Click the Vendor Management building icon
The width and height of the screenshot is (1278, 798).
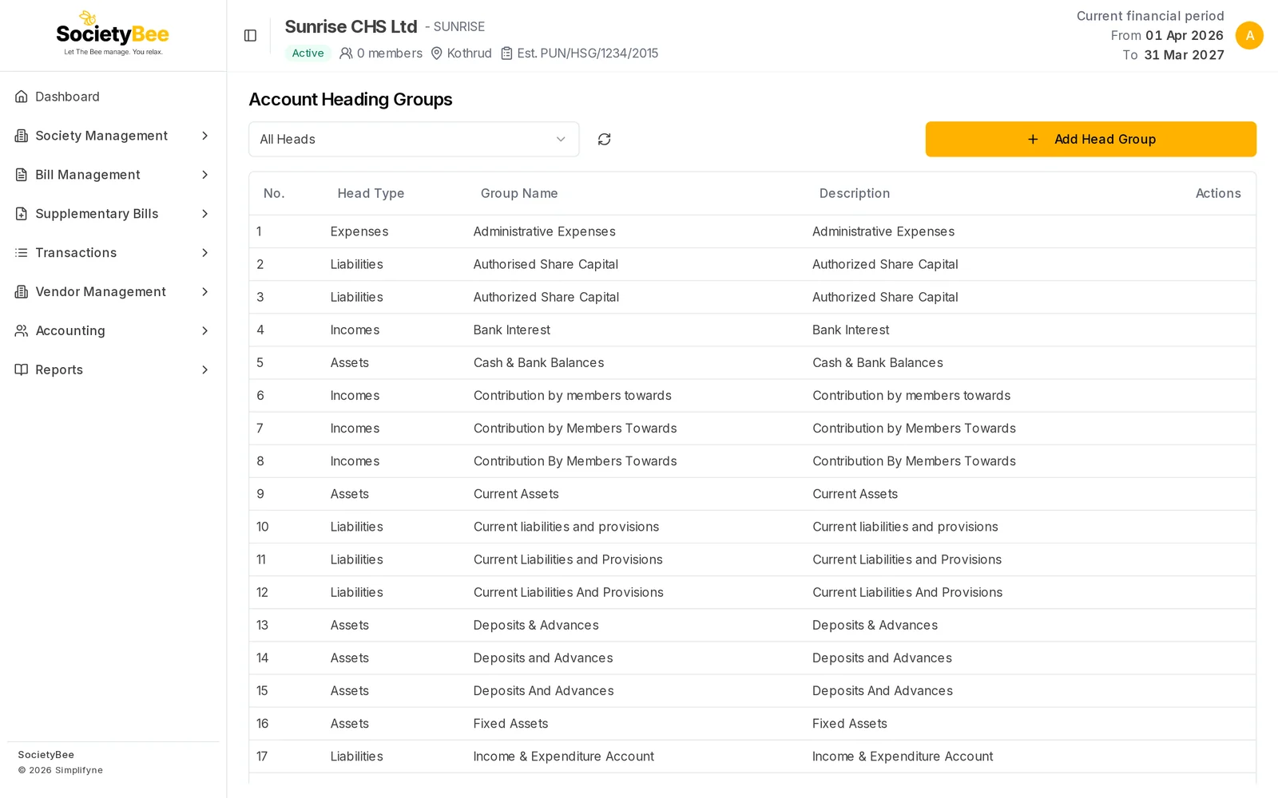[x=22, y=292]
